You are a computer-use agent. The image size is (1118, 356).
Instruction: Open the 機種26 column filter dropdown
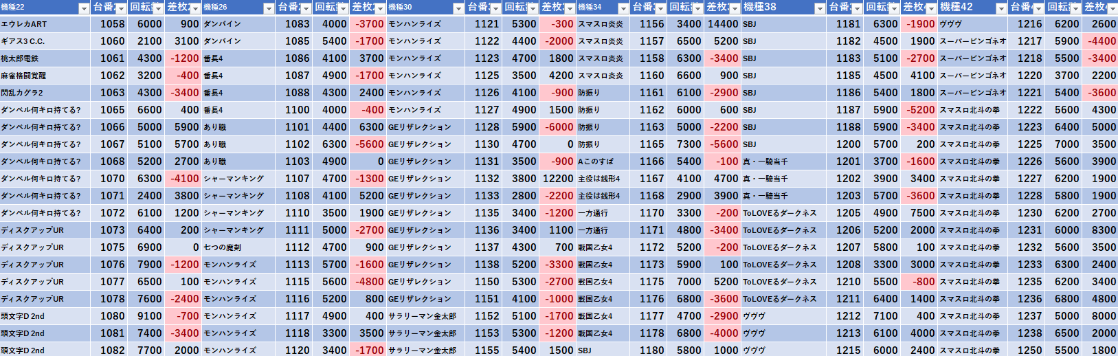pos(269,8)
